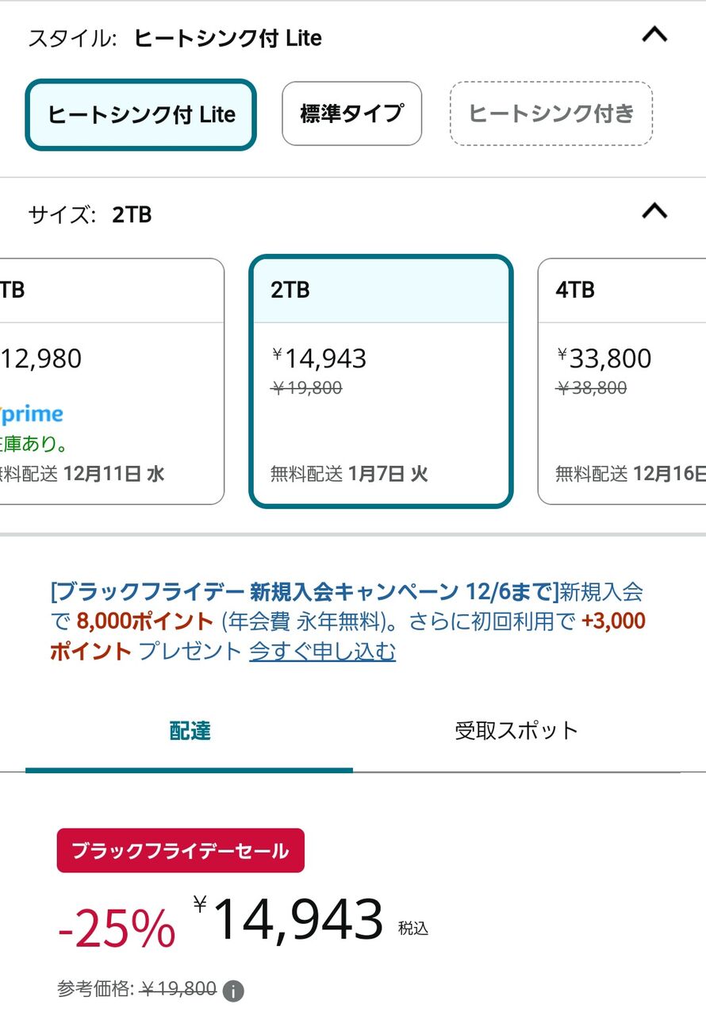706x1016 pixels.
Task: Click the ブラックフライデー 新規入会キャンペーン text
Action: click(301, 591)
